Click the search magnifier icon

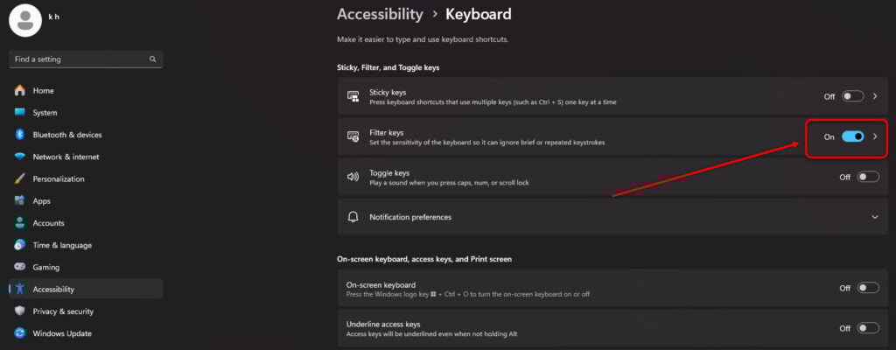(152, 59)
